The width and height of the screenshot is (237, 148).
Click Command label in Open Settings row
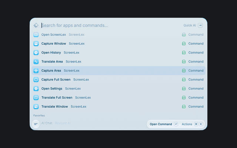(196, 88)
